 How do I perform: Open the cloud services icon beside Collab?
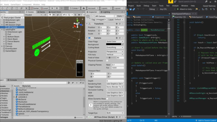(x=83, y=8)
